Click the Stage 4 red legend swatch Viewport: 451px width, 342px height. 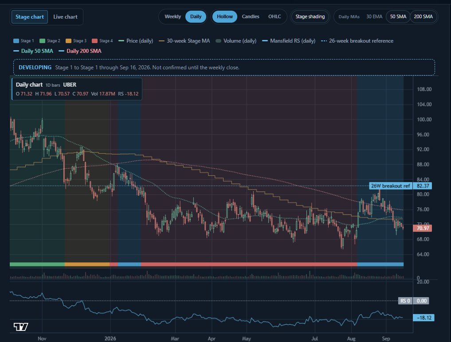point(94,41)
